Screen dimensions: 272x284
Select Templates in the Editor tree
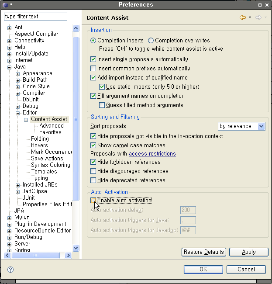pos(44,172)
